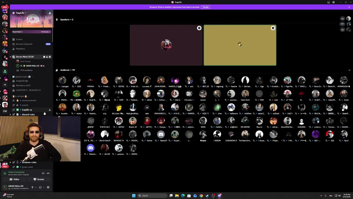
Task: Open audience member PATAKA's avatar
Action: point(90,80)
